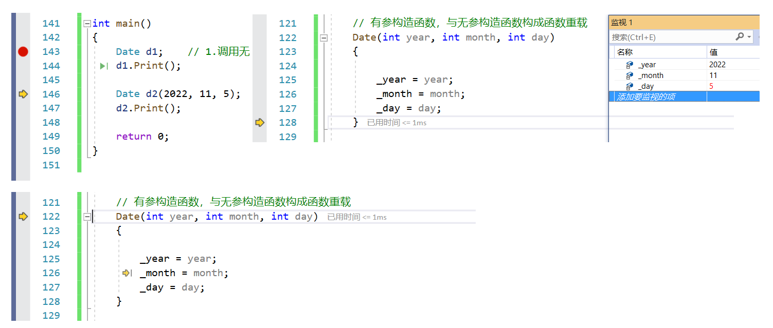Click the yellow instruction pointer at line 128

point(260,122)
